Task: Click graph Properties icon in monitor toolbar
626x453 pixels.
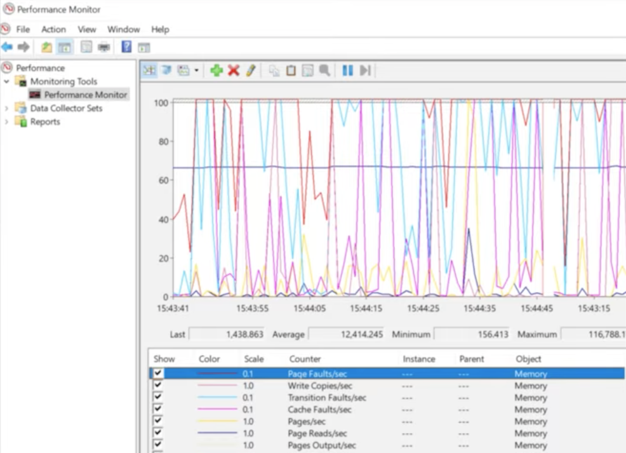Action: click(x=308, y=71)
